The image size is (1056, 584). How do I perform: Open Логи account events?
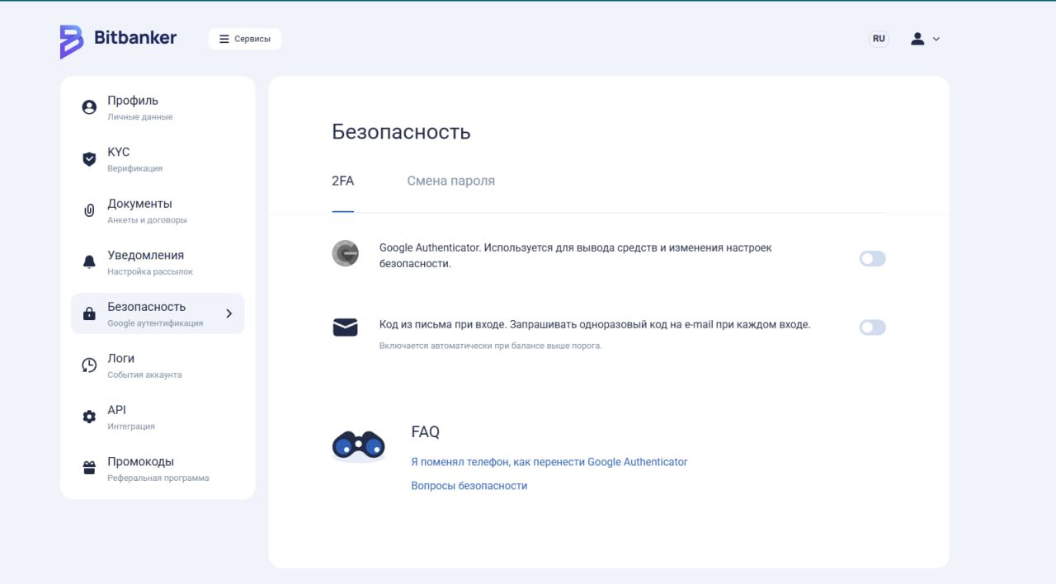click(158, 365)
